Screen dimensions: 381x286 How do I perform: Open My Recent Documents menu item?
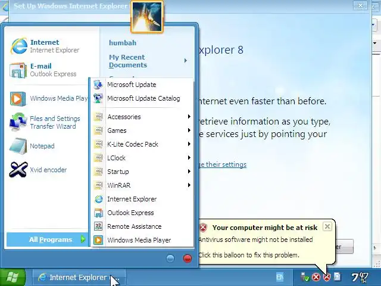click(x=147, y=61)
